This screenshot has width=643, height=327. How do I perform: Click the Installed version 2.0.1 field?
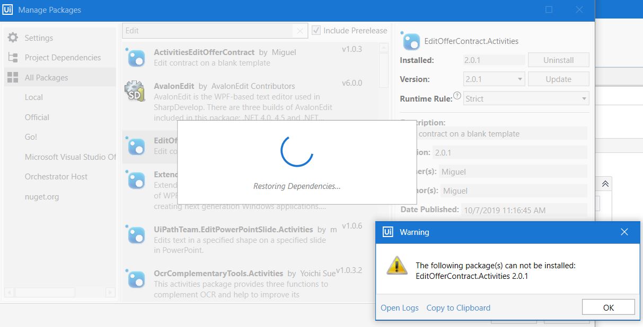coord(494,60)
